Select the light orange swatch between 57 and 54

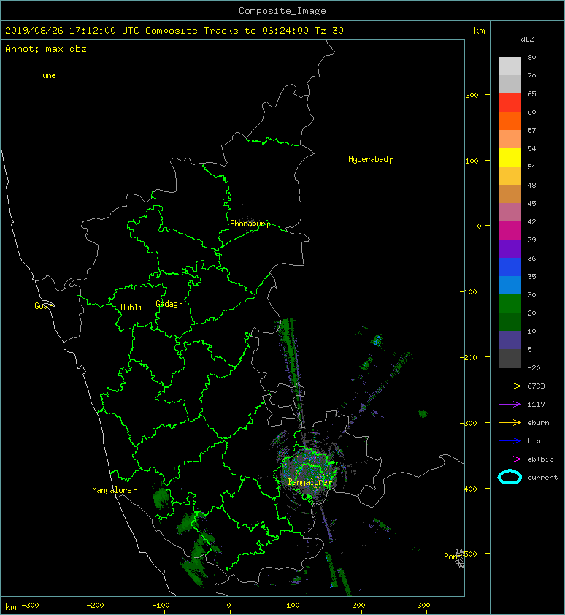[510, 140]
